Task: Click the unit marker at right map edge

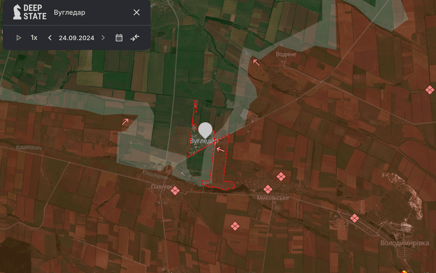Action: pos(430,90)
